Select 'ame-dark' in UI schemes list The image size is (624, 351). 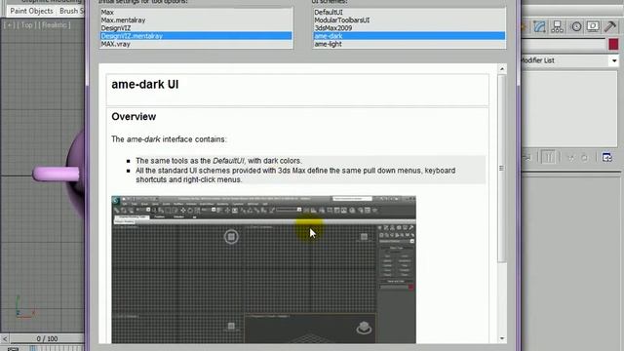(409, 36)
